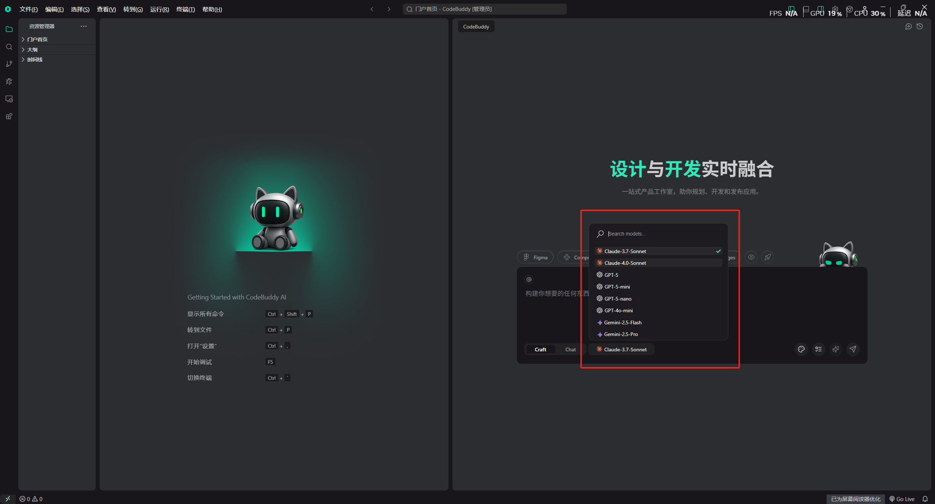Select Claude-4.0-Sonnet in the model list
The width and height of the screenshot is (935, 504).
[x=659, y=263]
